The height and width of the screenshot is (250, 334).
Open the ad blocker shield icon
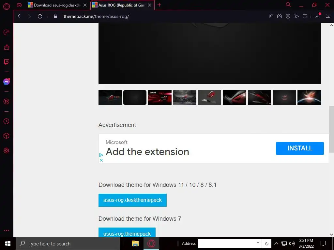(288, 16)
